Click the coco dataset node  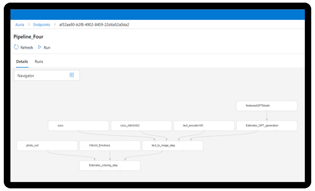pyautogui.click(x=78, y=126)
